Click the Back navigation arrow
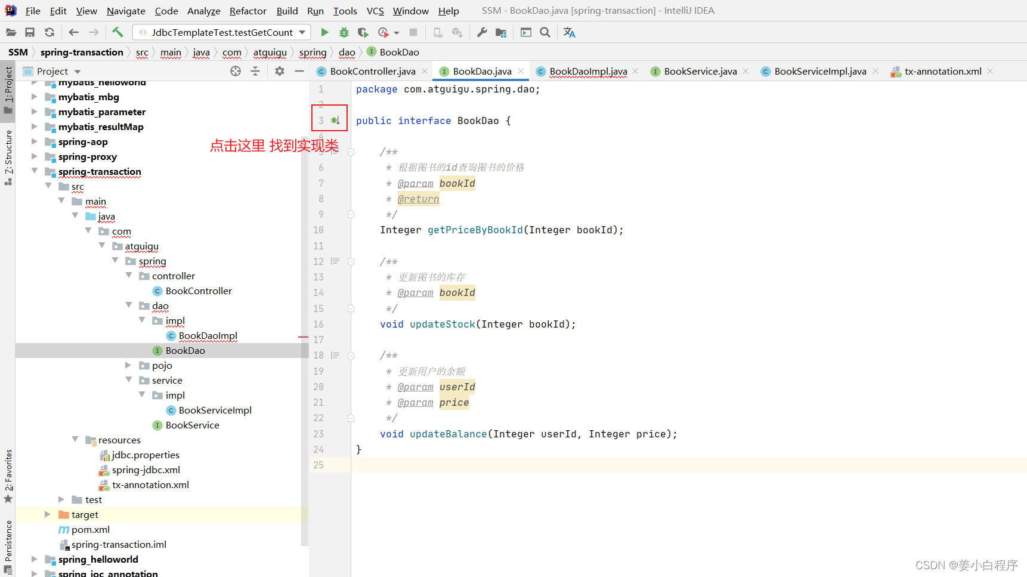 coord(73,32)
